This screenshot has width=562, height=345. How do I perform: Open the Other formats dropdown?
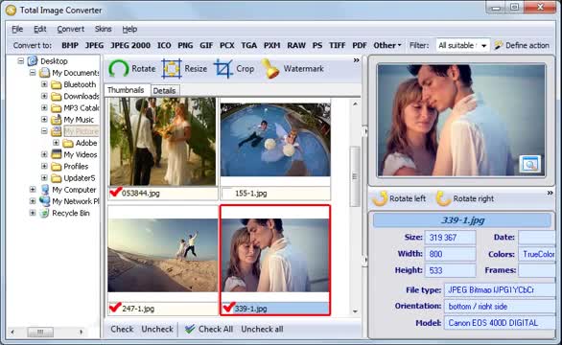tap(387, 45)
